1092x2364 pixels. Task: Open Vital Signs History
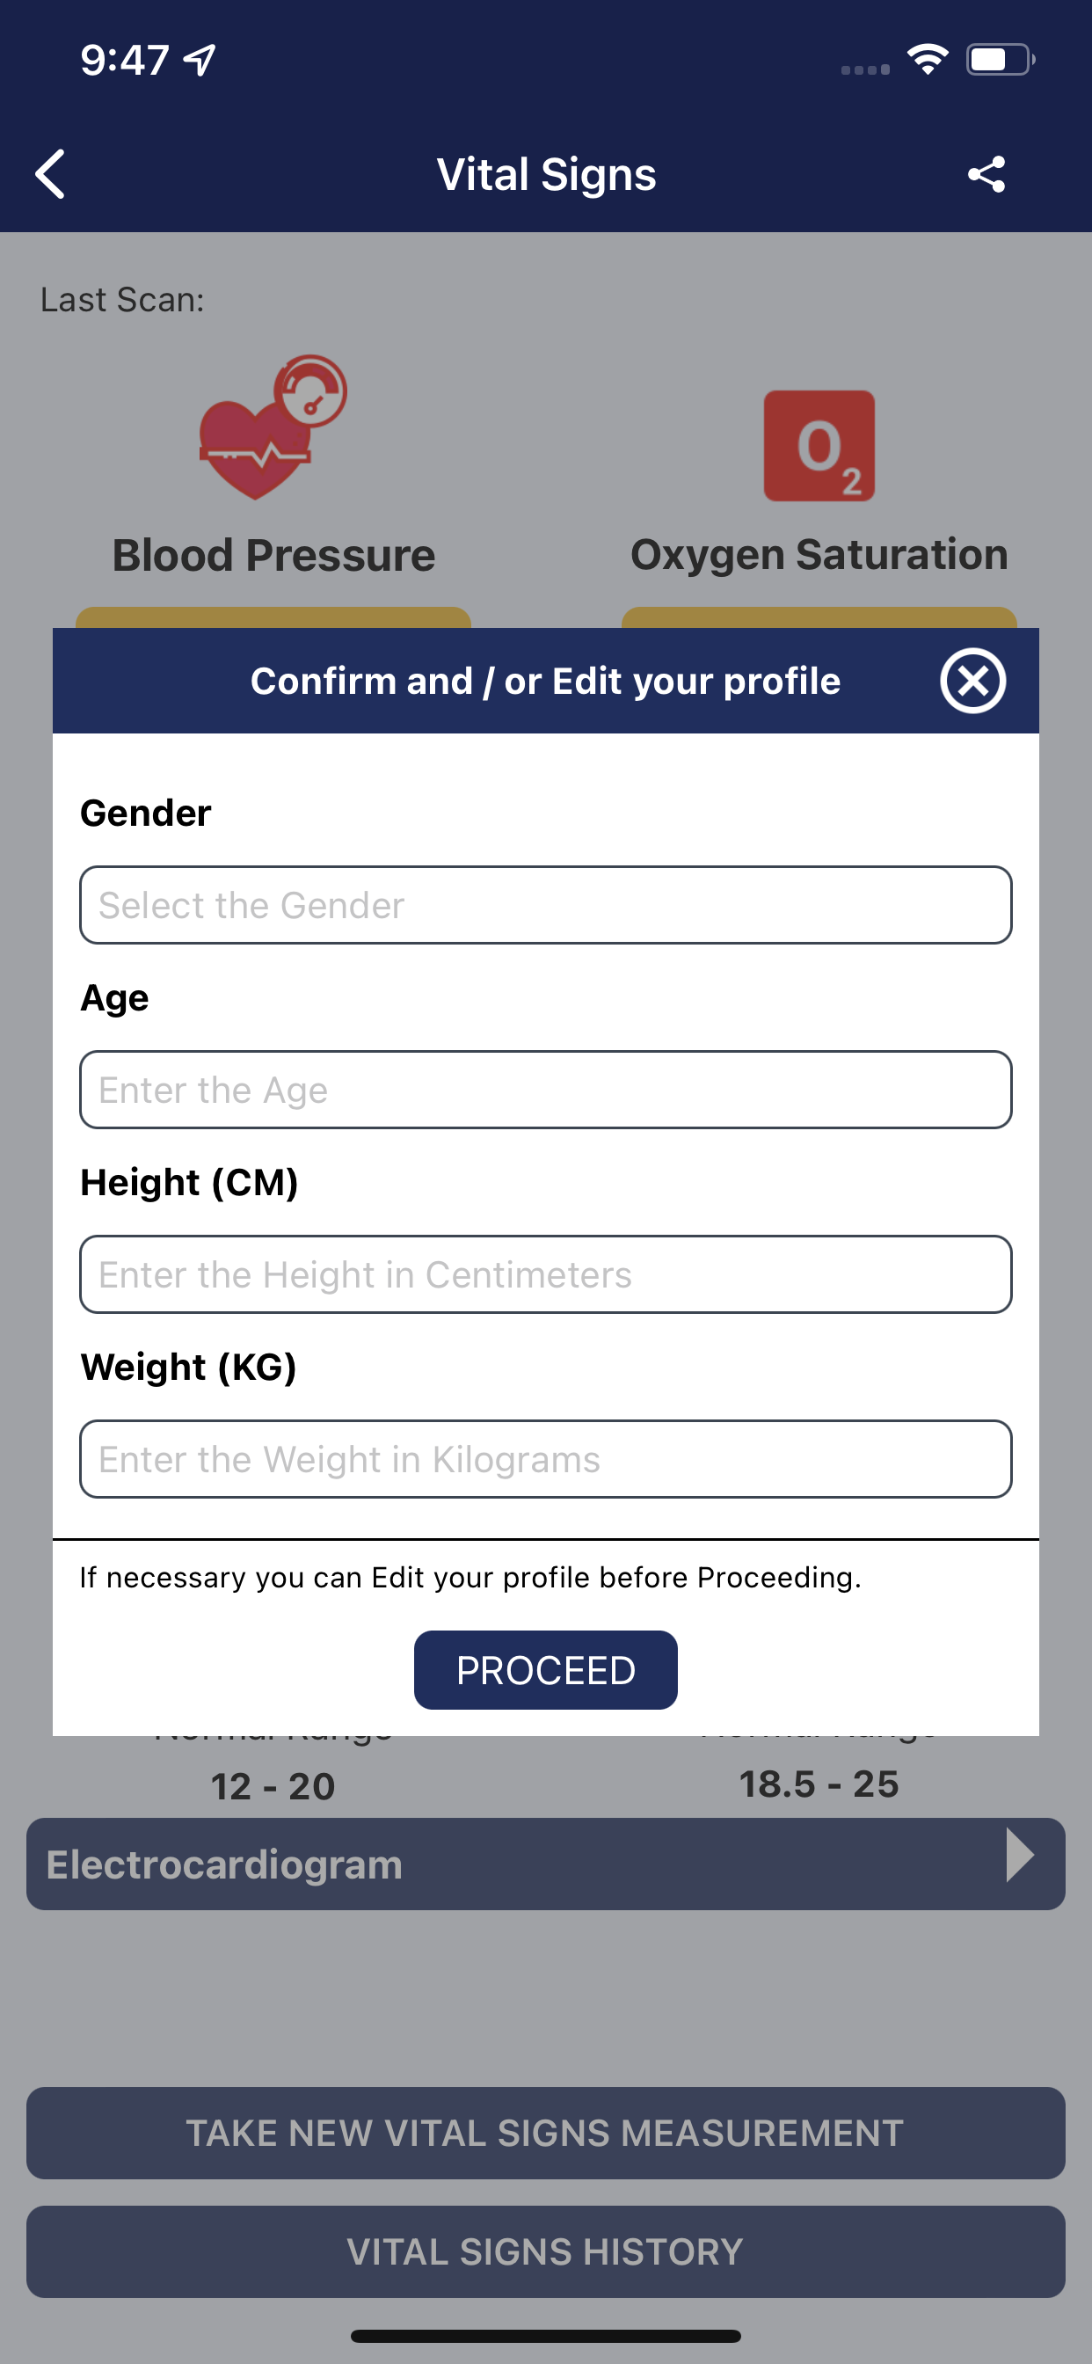pyautogui.click(x=546, y=2251)
